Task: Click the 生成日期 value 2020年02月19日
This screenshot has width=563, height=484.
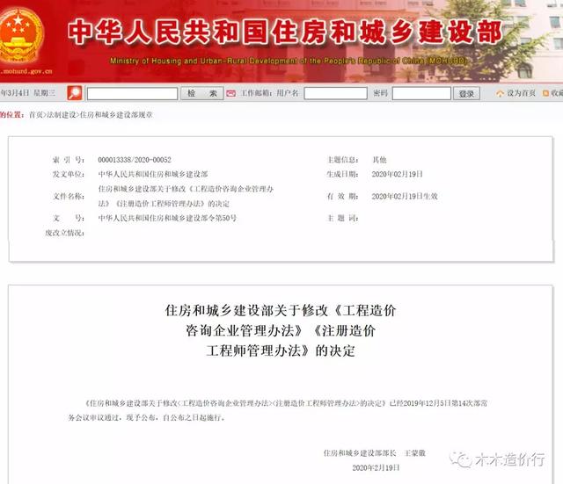Action: pyautogui.click(x=397, y=174)
